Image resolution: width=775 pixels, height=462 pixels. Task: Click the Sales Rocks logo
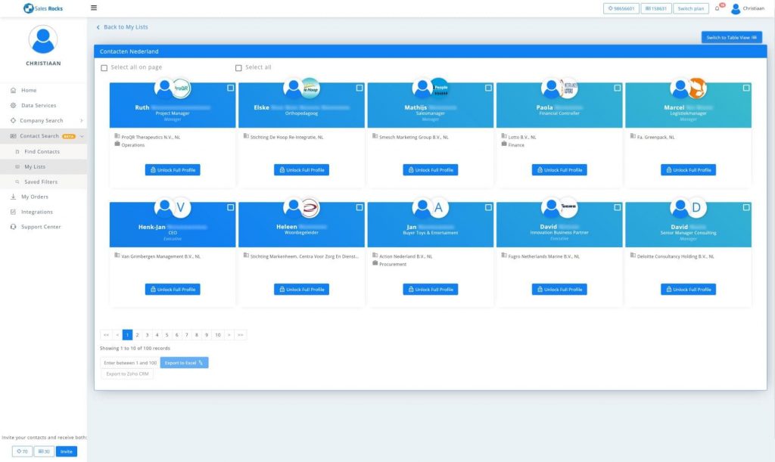click(x=42, y=8)
